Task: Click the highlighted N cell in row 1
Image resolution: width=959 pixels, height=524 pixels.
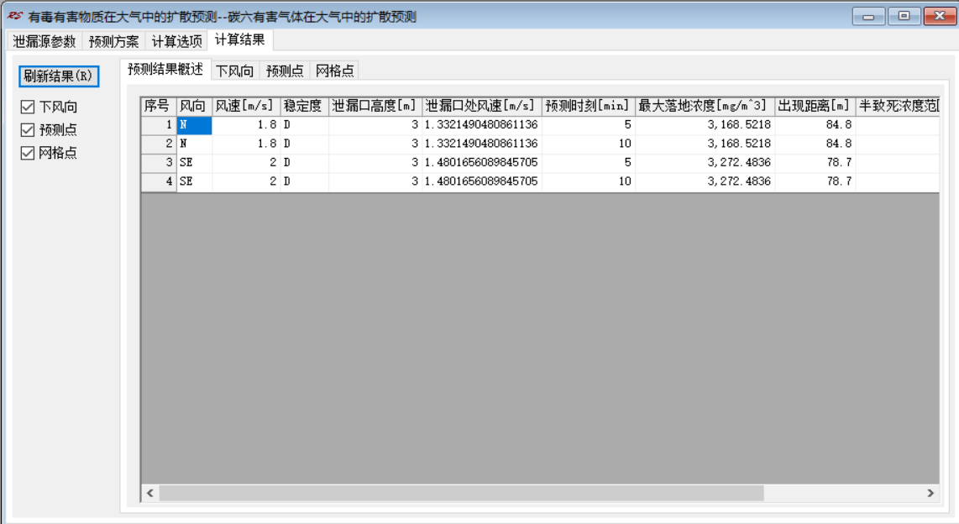Action: click(x=194, y=125)
